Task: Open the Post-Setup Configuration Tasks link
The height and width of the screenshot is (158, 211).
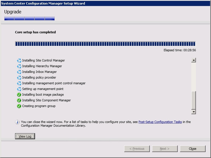Action: click(160, 122)
